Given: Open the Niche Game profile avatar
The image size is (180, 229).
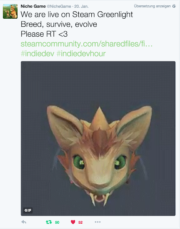Looking at the screenshot, I should click(x=10, y=11).
